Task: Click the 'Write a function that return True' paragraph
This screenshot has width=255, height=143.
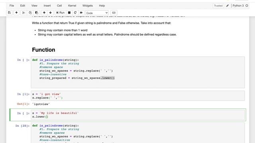Action: [102, 23]
